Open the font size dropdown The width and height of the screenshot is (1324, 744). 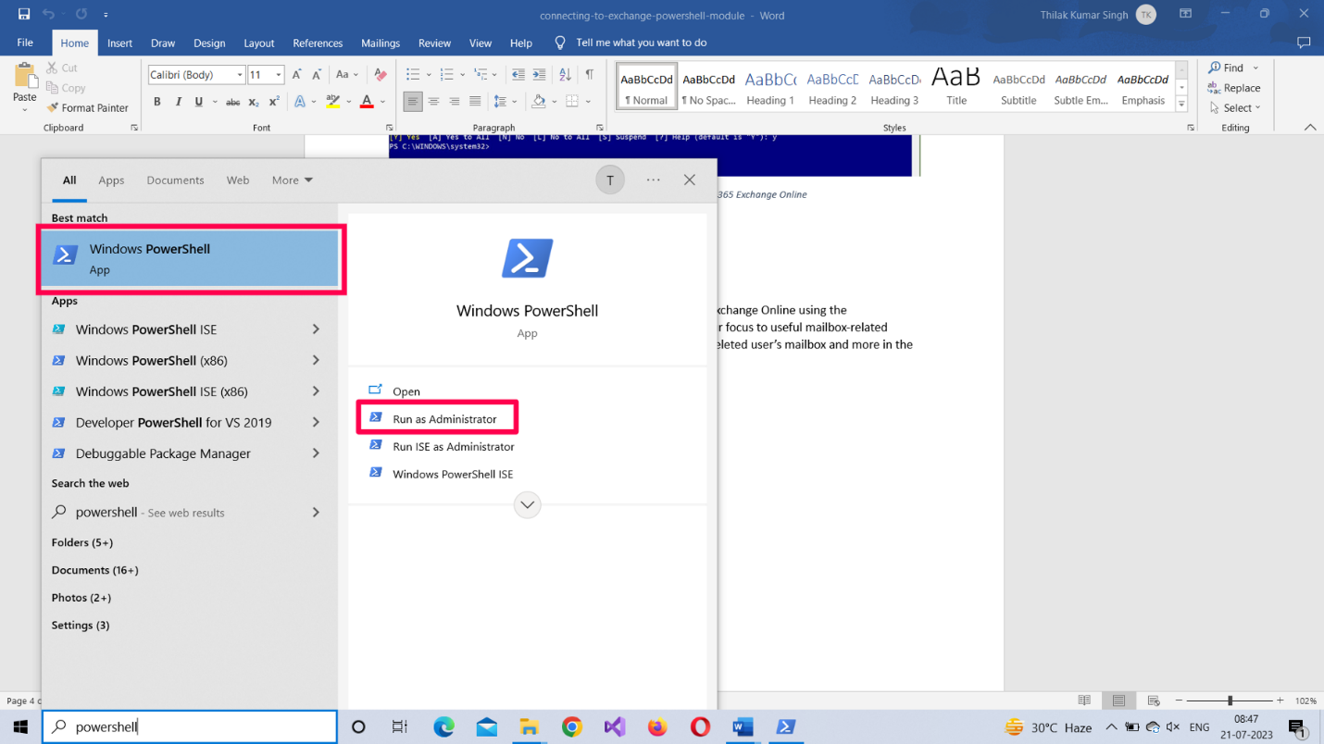[278, 75]
